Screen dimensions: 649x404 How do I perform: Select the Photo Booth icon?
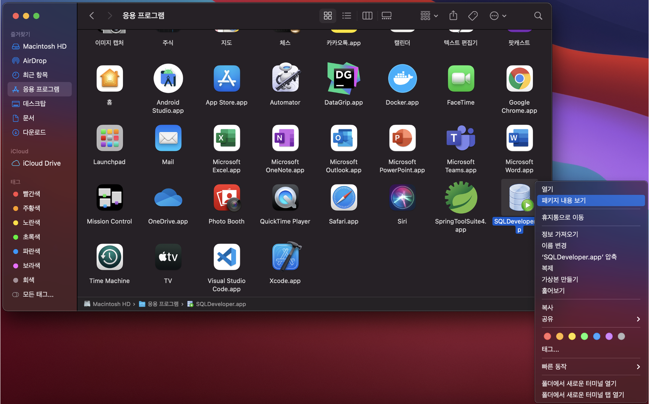(x=226, y=198)
